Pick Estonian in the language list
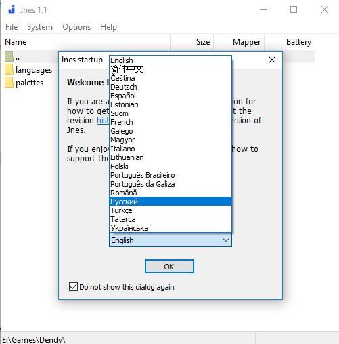Image resolution: width=339 pixels, height=344 pixels. [171, 104]
